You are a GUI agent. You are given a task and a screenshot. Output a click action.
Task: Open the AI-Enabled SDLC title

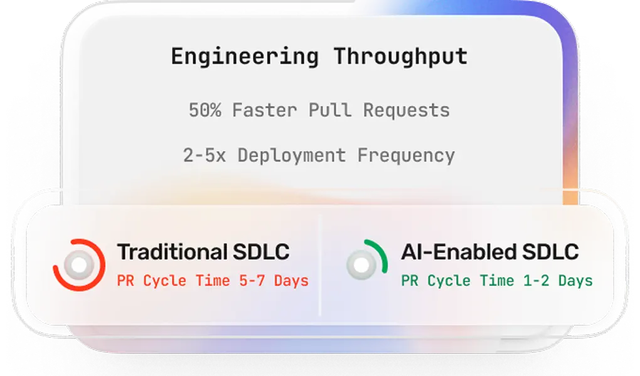(x=489, y=252)
